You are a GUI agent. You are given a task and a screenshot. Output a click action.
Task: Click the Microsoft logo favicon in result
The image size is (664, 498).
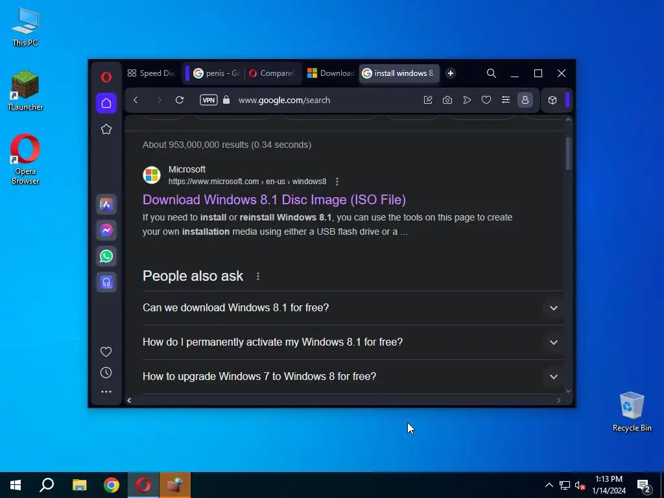(x=152, y=175)
